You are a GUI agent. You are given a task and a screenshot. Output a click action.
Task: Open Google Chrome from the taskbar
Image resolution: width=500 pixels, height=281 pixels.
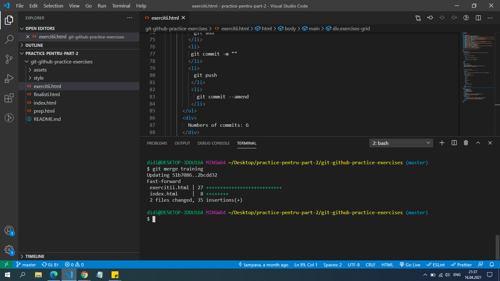click(x=84, y=275)
